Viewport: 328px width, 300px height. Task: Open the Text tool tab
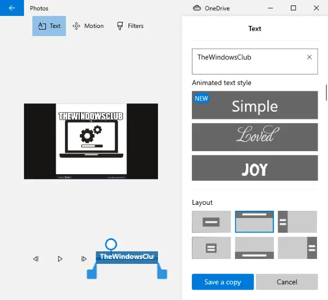[x=49, y=26]
